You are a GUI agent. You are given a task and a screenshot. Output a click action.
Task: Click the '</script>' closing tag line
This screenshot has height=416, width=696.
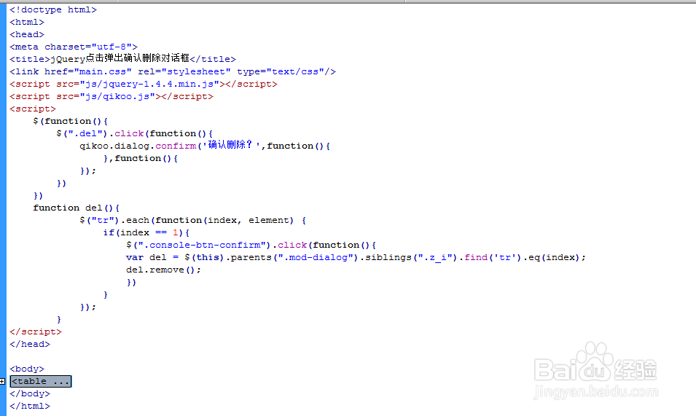coord(36,331)
